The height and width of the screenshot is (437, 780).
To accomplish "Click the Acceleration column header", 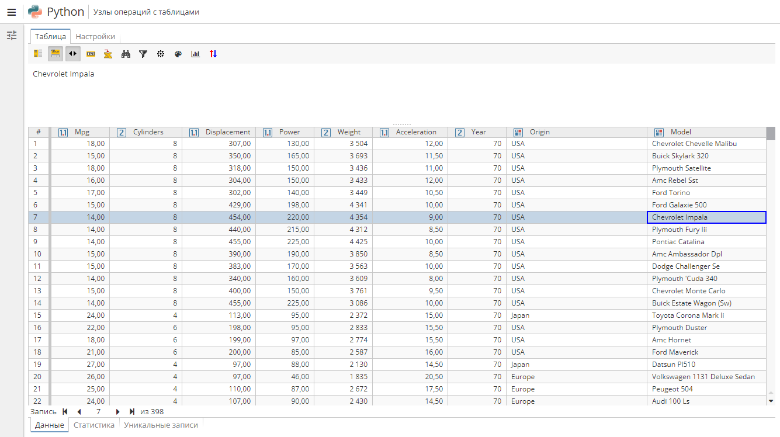I will click(410, 132).
